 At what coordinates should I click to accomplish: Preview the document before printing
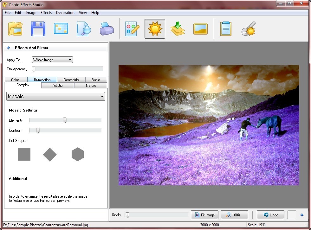[83, 28]
